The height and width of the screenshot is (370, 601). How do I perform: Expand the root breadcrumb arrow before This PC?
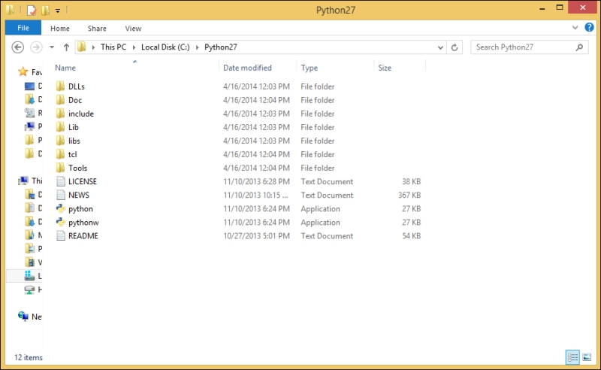point(93,47)
